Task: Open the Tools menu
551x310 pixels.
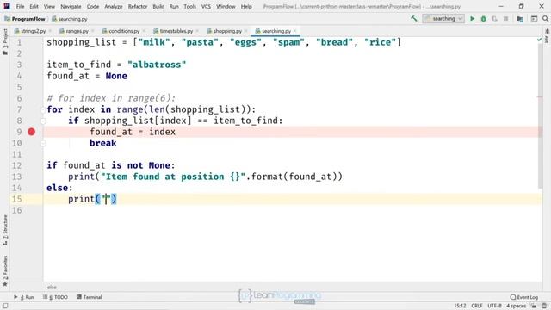Action: tap(189, 6)
